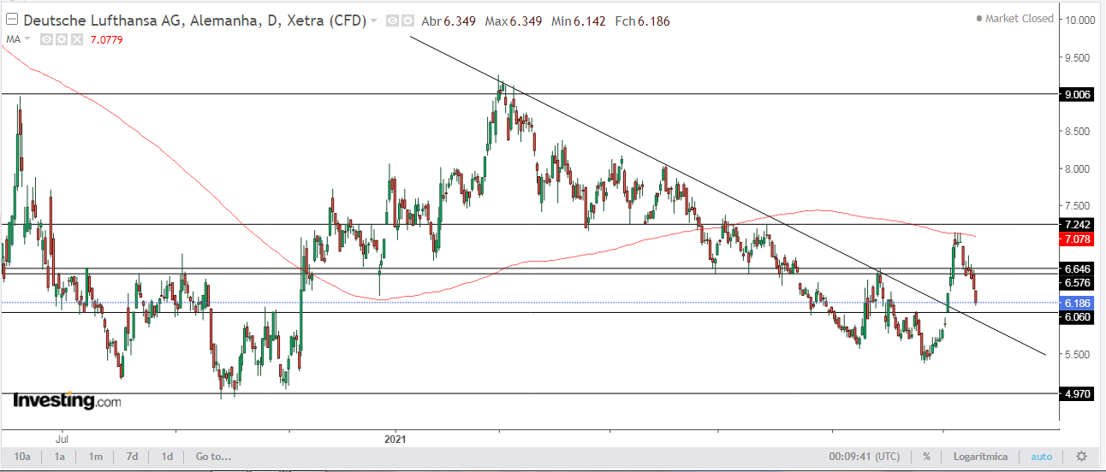Select the 1d time range
Image resolution: width=1106 pixels, height=472 pixels.
click(167, 457)
